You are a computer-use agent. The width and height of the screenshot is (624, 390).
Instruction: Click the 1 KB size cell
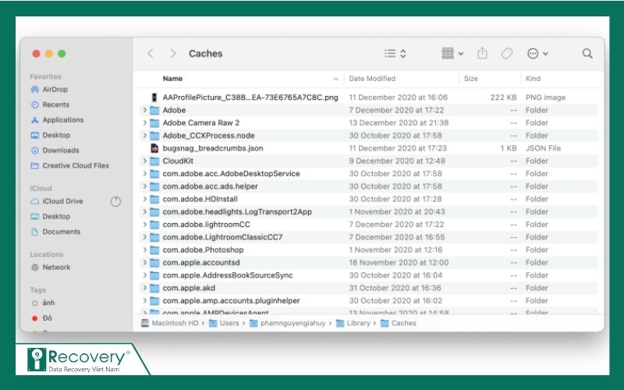[x=509, y=148]
